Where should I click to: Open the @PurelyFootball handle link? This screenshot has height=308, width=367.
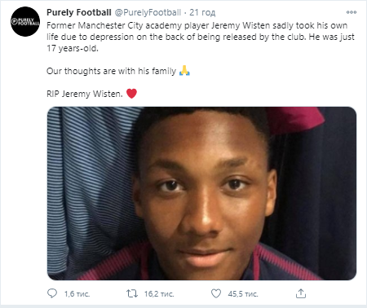pyautogui.click(x=148, y=12)
